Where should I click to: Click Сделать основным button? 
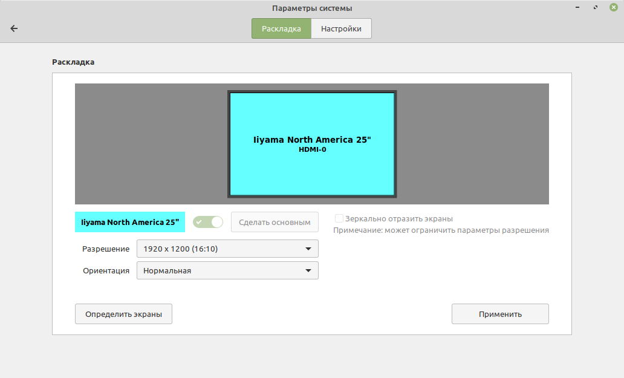pyautogui.click(x=275, y=222)
